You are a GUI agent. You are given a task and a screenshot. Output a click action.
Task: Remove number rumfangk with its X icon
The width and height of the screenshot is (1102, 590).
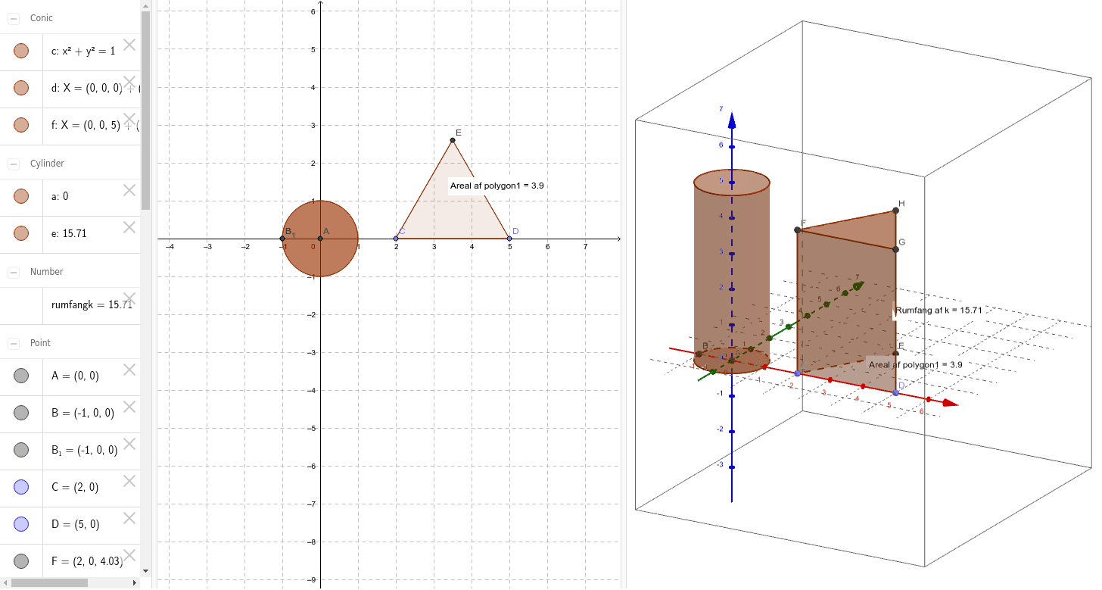[129, 298]
